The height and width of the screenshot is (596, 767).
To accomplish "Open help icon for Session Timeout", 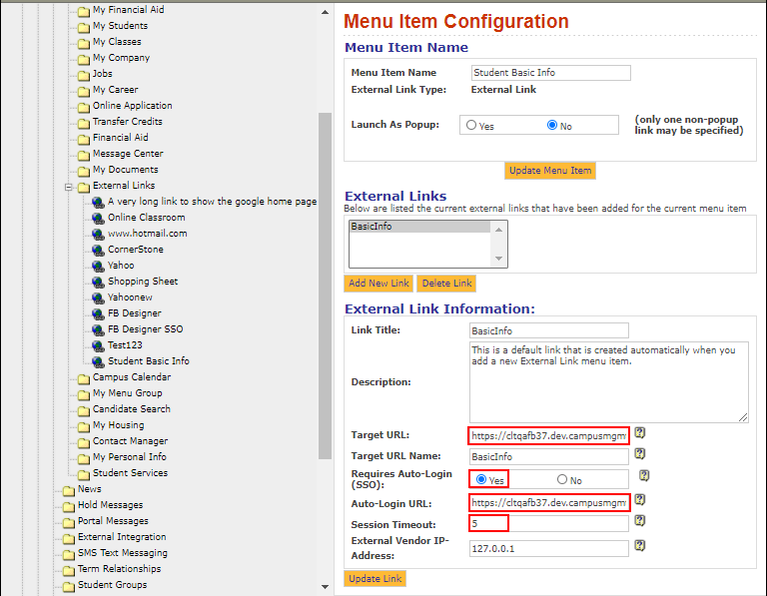I will coord(640,521).
